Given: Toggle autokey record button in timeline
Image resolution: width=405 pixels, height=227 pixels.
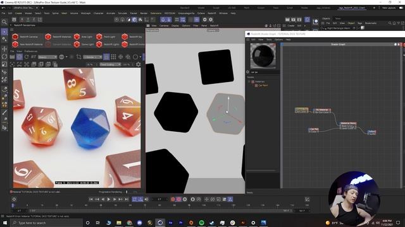Looking at the screenshot, I should point(178,199).
